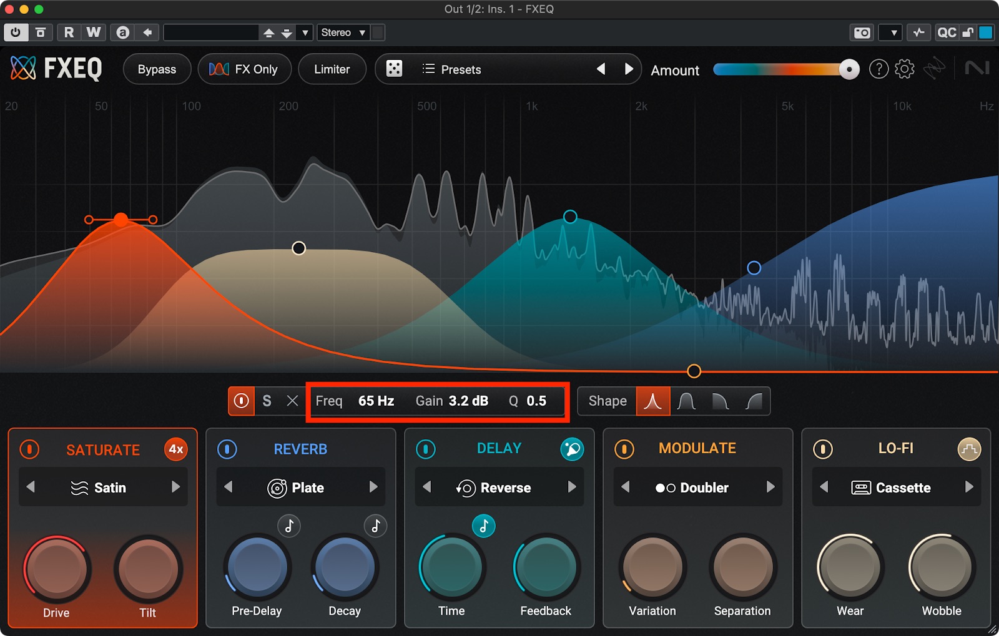
Task: Toggle tempo sync note for Pre-Delay
Action: pos(289,526)
